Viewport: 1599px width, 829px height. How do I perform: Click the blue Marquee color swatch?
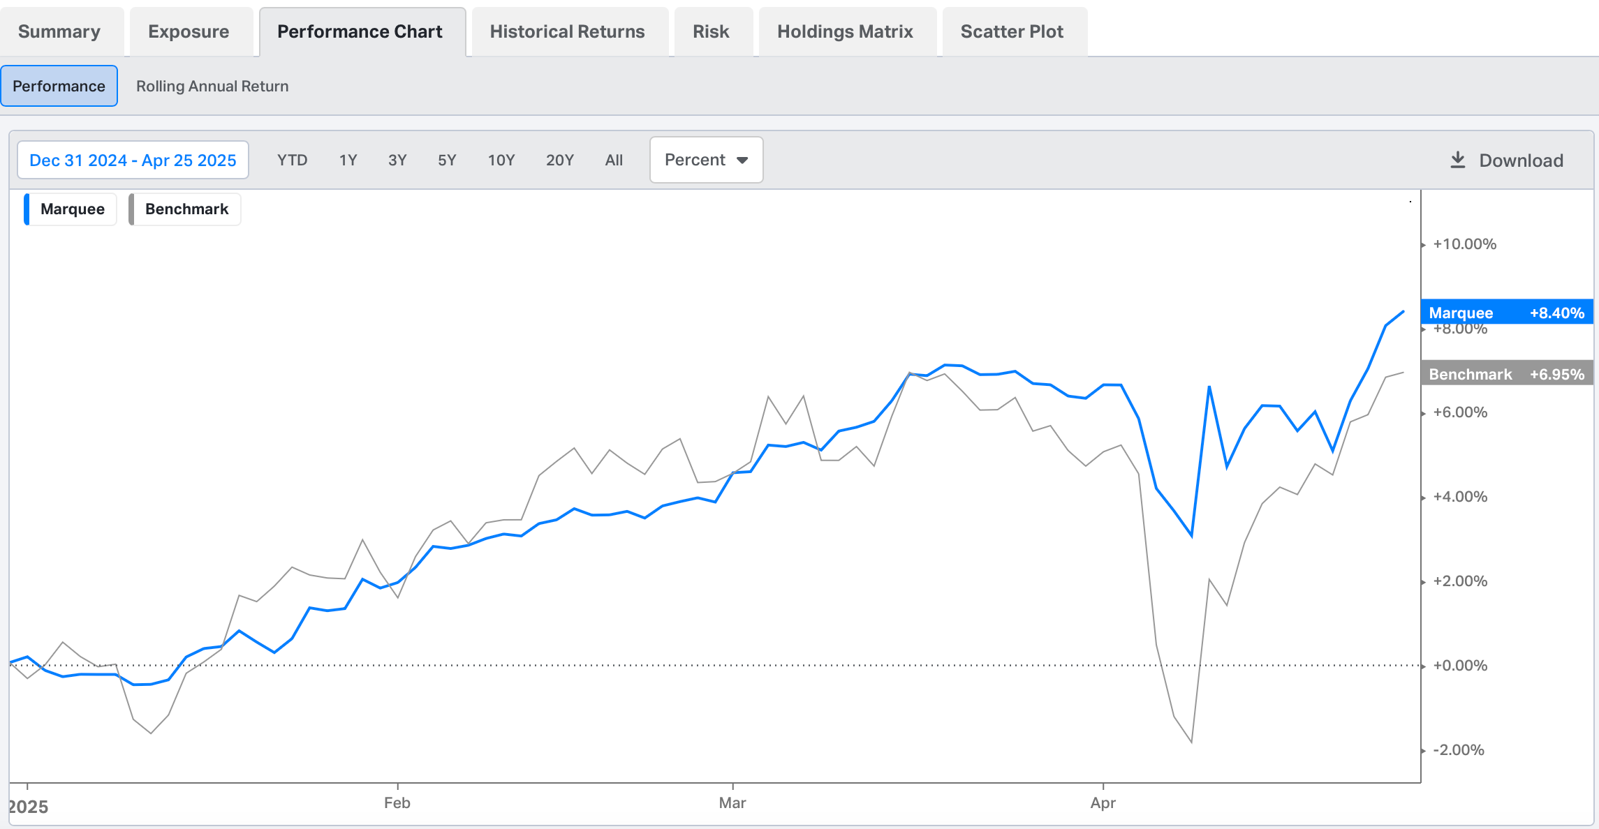click(27, 209)
